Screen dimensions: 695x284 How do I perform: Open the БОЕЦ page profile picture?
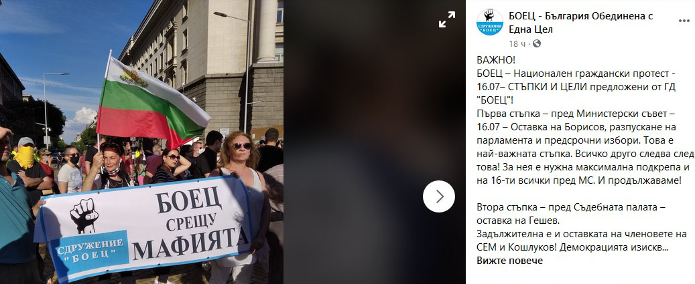[489, 22]
